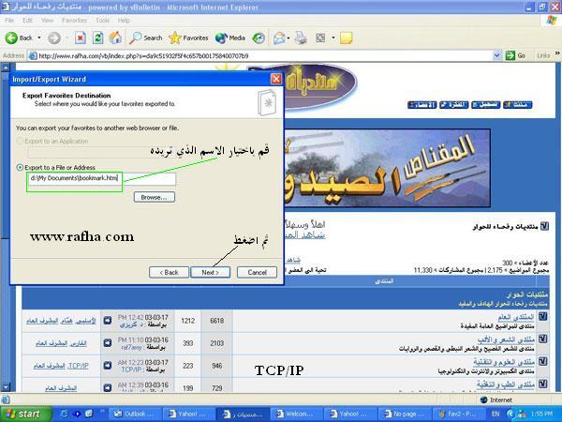
Task: Open the Search pane
Action: 145,38
